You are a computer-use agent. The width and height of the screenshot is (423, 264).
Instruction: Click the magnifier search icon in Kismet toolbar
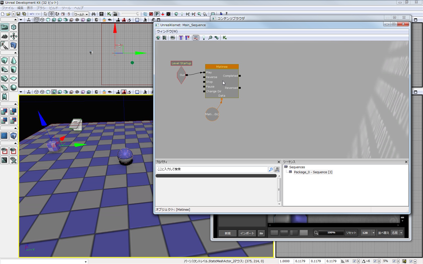pyautogui.click(x=210, y=38)
